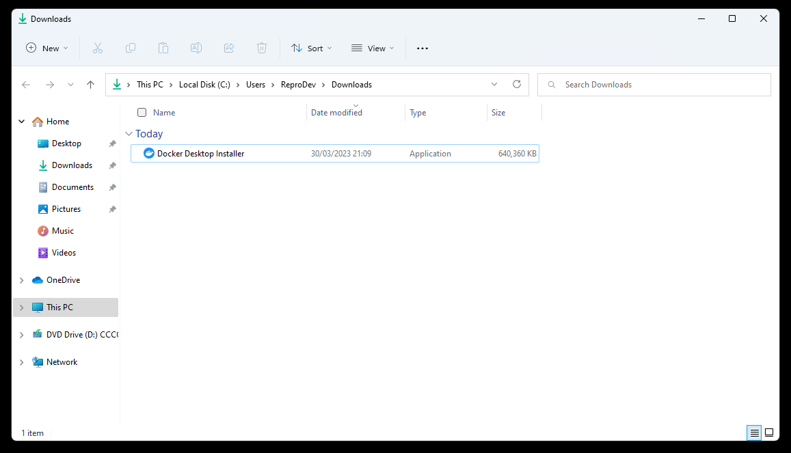The width and height of the screenshot is (791, 453).
Task: Create a new item with the New button
Action: coord(46,48)
